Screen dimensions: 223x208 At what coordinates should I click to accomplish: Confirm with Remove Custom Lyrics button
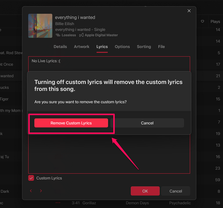pyautogui.click(x=71, y=123)
